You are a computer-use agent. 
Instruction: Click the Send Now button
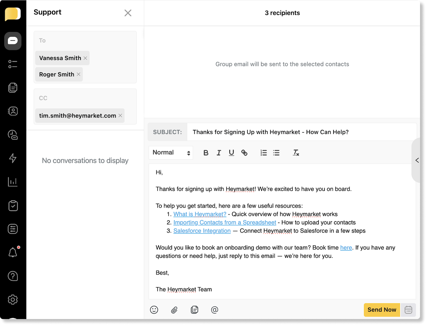382,310
